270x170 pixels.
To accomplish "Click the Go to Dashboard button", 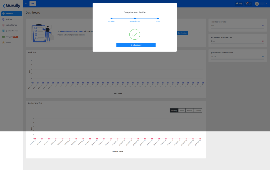I will (x=136, y=45).
